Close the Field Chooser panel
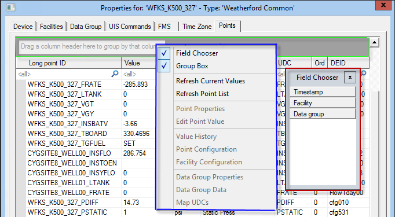 350,78
